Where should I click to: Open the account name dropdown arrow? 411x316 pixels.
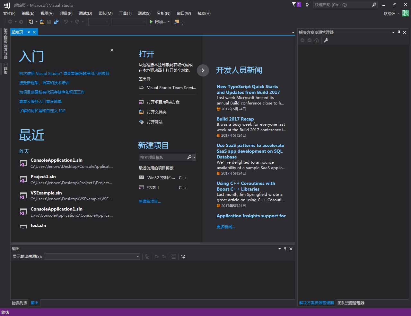[x=399, y=13]
